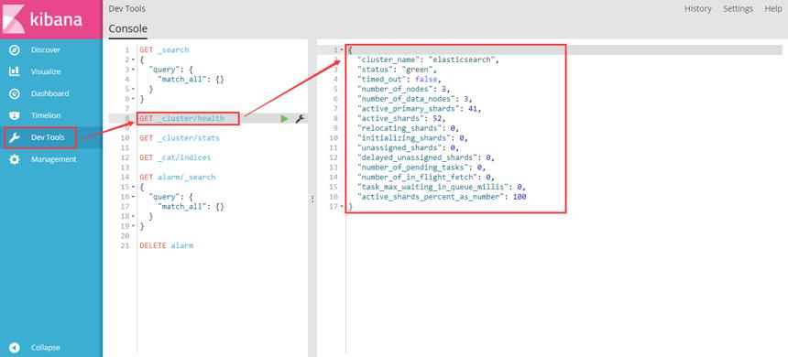Open the History menu

(x=698, y=8)
